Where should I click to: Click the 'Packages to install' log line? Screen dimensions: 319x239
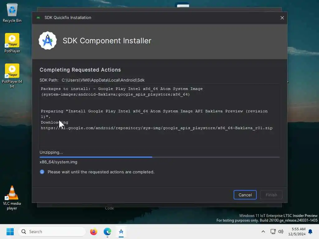(122, 89)
